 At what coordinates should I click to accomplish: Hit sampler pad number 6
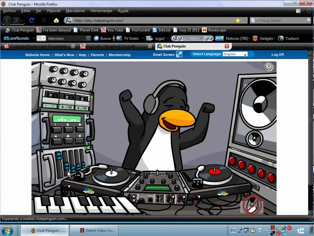(80, 140)
